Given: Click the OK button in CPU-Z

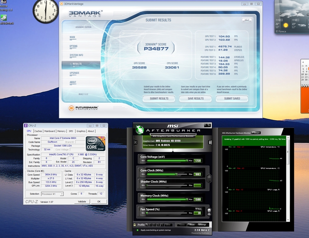Looking at the screenshot, I should (99, 202).
